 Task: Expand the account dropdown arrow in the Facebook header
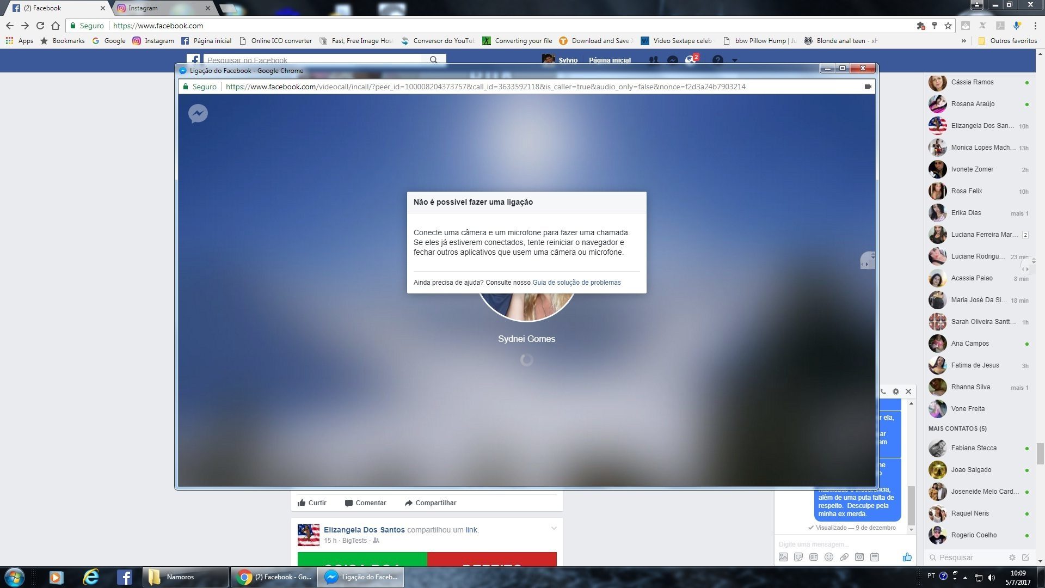point(735,60)
